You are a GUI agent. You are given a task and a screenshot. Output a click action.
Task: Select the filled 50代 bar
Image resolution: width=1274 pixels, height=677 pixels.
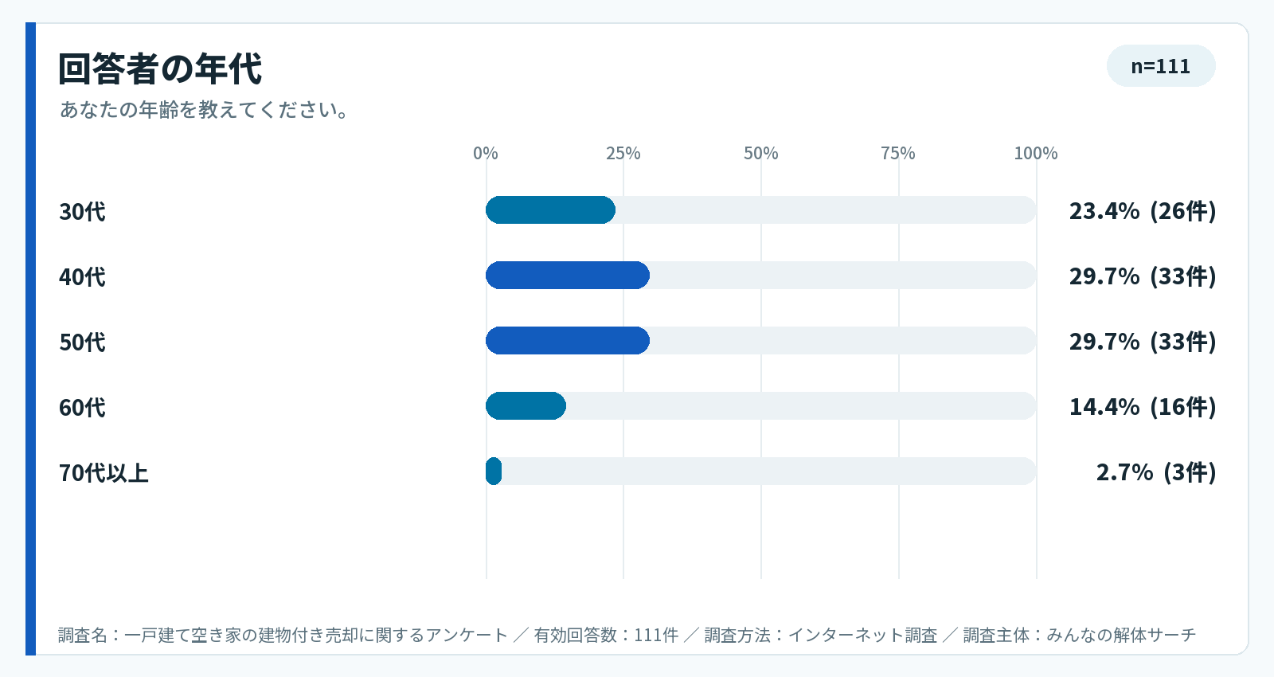568,341
